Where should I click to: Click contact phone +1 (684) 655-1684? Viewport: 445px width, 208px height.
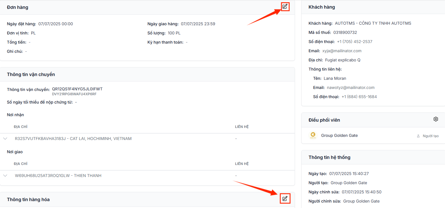359,97
